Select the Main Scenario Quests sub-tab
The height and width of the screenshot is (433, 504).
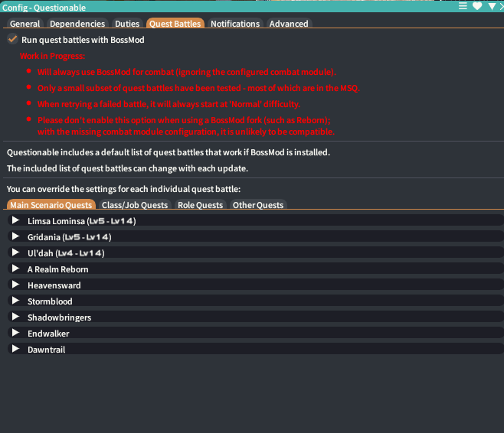(51, 205)
